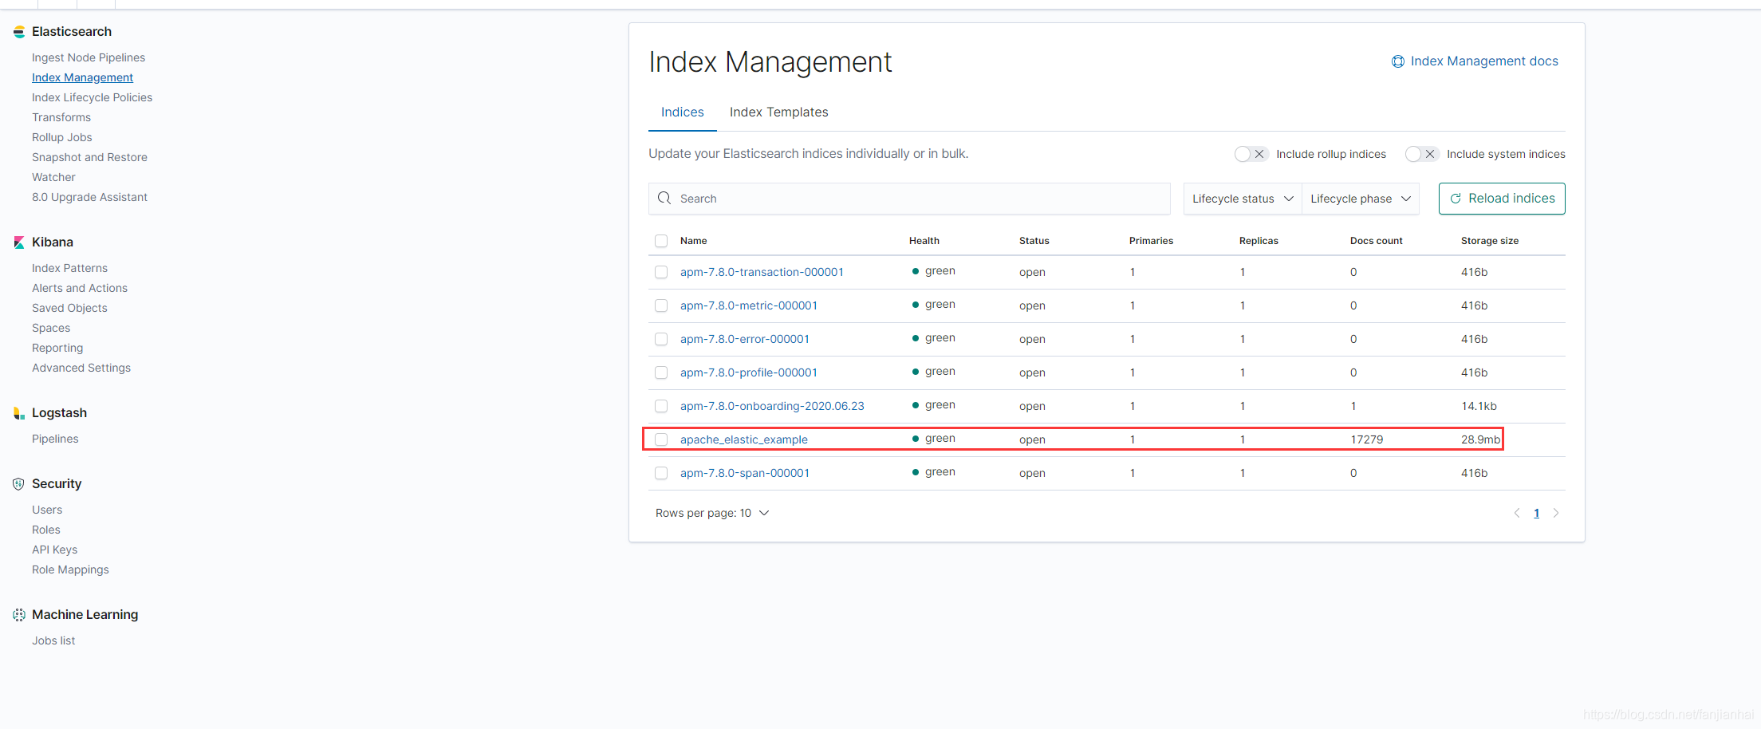Viewport: 1761px width, 729px height.
Task: Open the apm-7.8.0-transaction-000001 index link
Action: click(762, 272)
